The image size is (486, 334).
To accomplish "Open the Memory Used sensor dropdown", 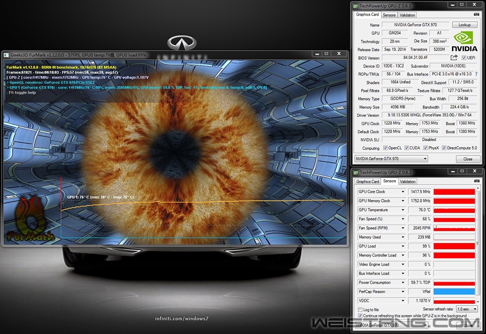I will click(x=403, y=237).
